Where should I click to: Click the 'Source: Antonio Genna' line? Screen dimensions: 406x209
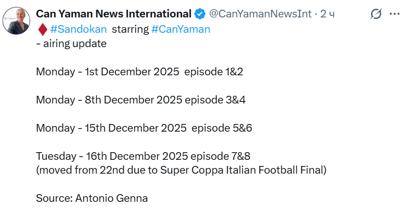(x=92, y=197)
